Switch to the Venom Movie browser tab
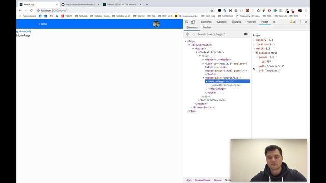This screenshot has height=183, width=326. click(x=122, y=4)
